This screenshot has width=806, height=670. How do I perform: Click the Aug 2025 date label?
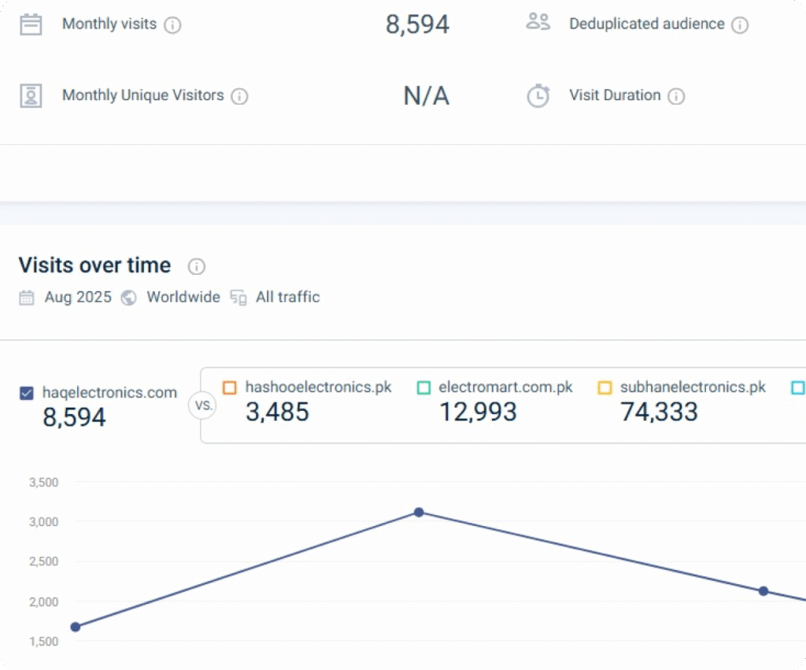point(78,298)
